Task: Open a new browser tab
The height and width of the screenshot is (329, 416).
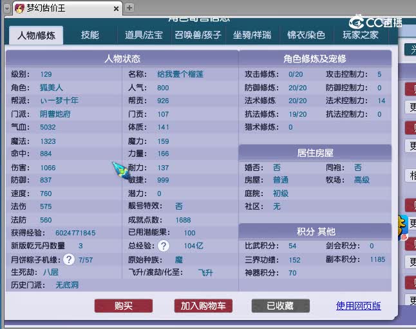Action: click(x=129, y=8)
